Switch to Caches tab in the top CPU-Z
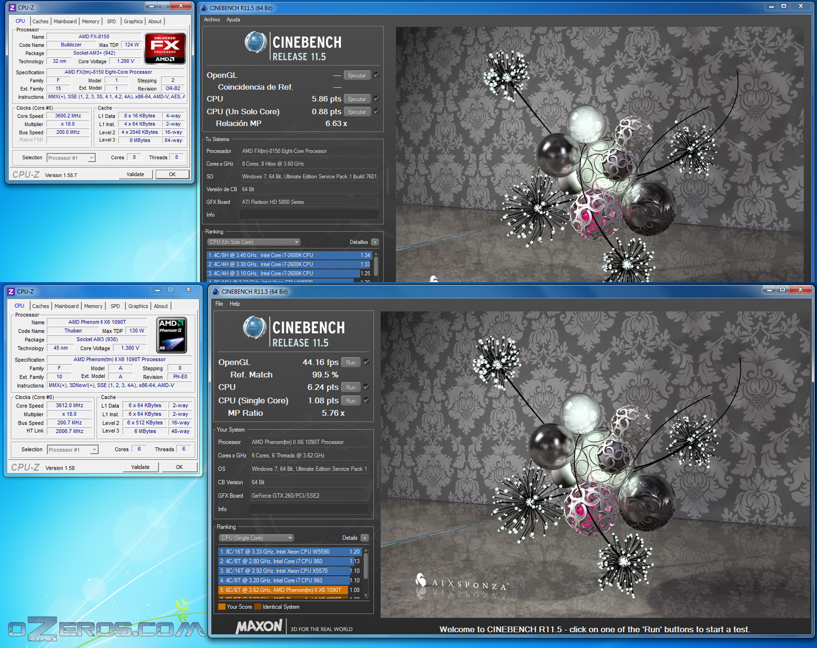 [x=40, y=21]
